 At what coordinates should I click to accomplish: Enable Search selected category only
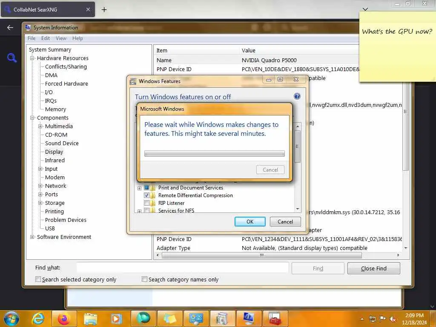pyautogui.click(x=38, y=279)
